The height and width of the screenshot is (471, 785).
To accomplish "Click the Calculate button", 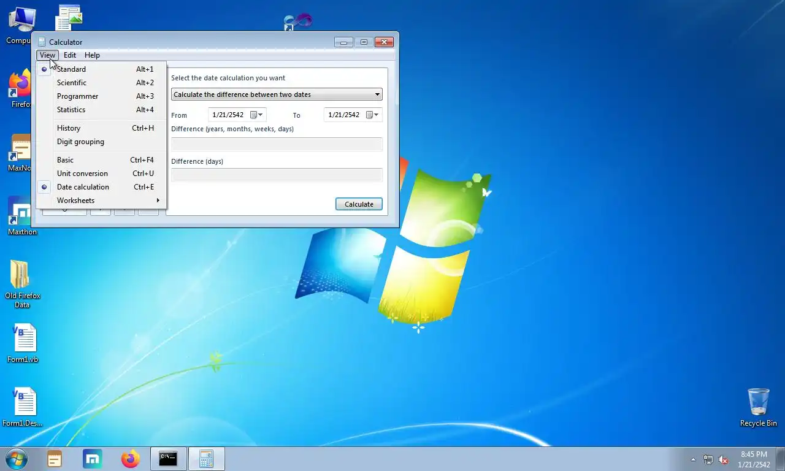I will pos(359,204).
